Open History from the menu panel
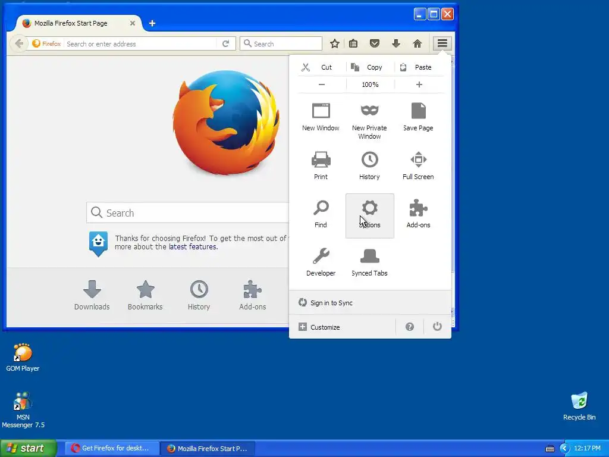The height and width of the screenshot is (457, 609). pos(369,165)
